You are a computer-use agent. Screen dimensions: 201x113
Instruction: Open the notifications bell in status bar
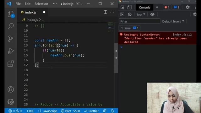[x=112, y=111]
